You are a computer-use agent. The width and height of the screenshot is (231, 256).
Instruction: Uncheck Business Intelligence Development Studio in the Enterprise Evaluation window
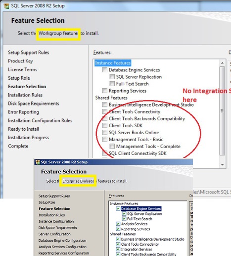118,239
